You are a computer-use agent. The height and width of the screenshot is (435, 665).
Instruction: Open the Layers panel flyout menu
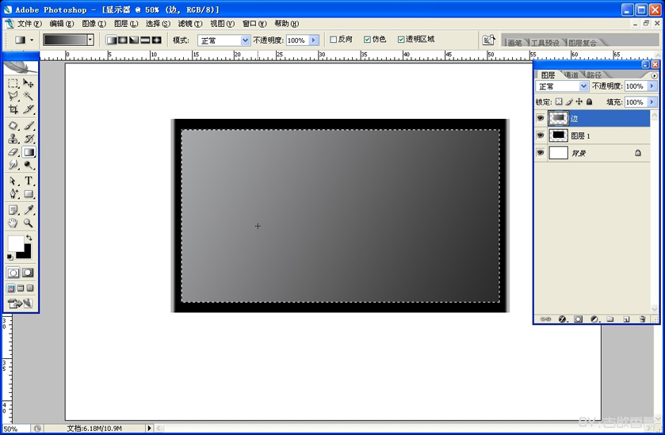click(654, 75)
